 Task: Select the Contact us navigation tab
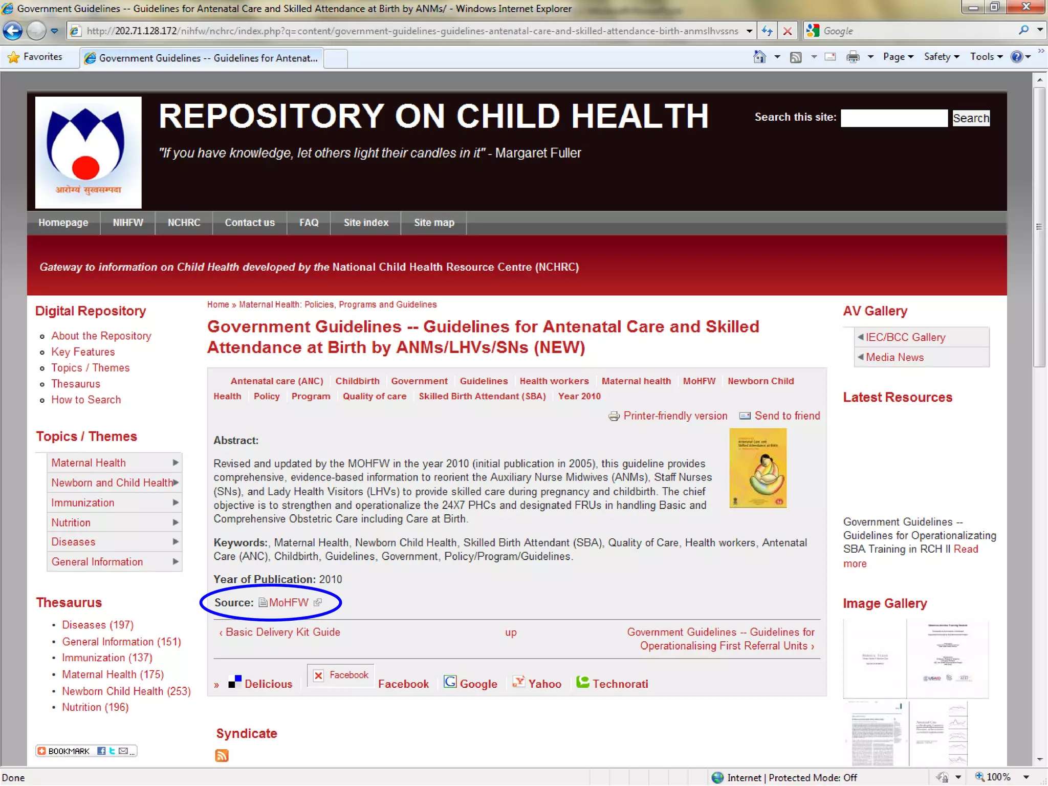(x=249, y=223)
